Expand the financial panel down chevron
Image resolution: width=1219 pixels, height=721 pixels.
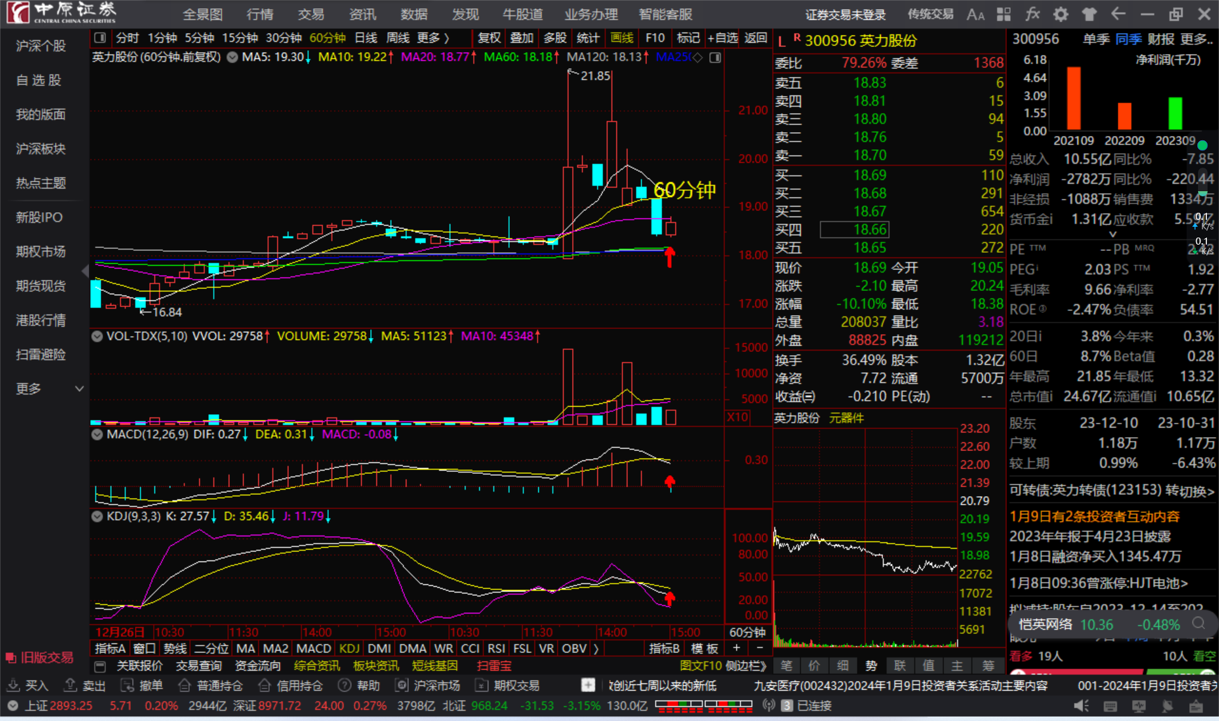tap(1112, 234)
